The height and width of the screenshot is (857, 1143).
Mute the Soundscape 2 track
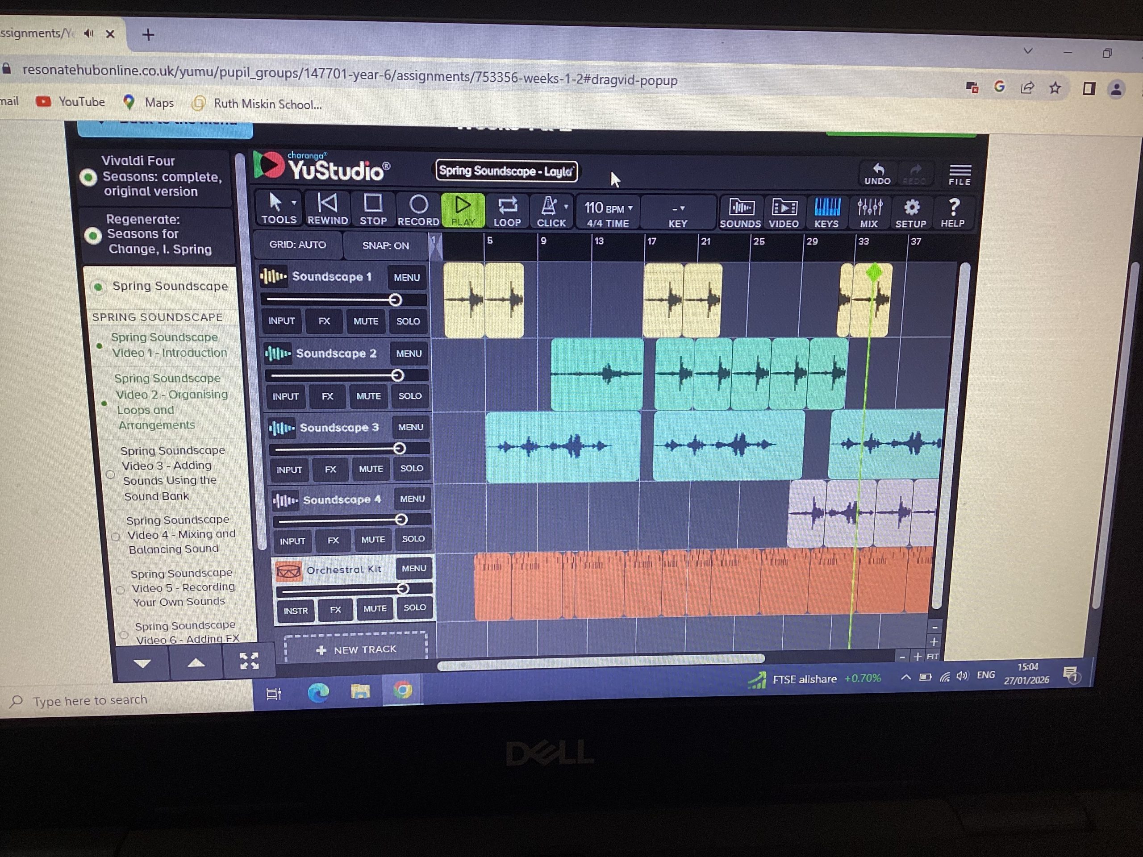point(368,396)
